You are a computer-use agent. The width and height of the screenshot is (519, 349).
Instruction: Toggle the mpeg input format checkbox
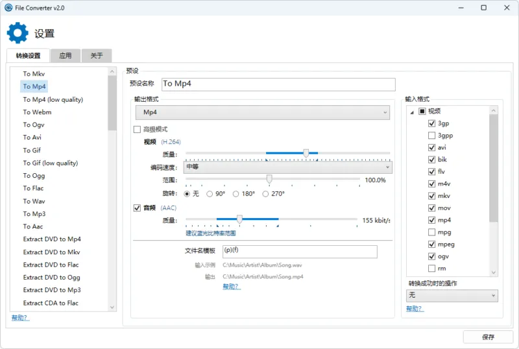pos(431,245)
